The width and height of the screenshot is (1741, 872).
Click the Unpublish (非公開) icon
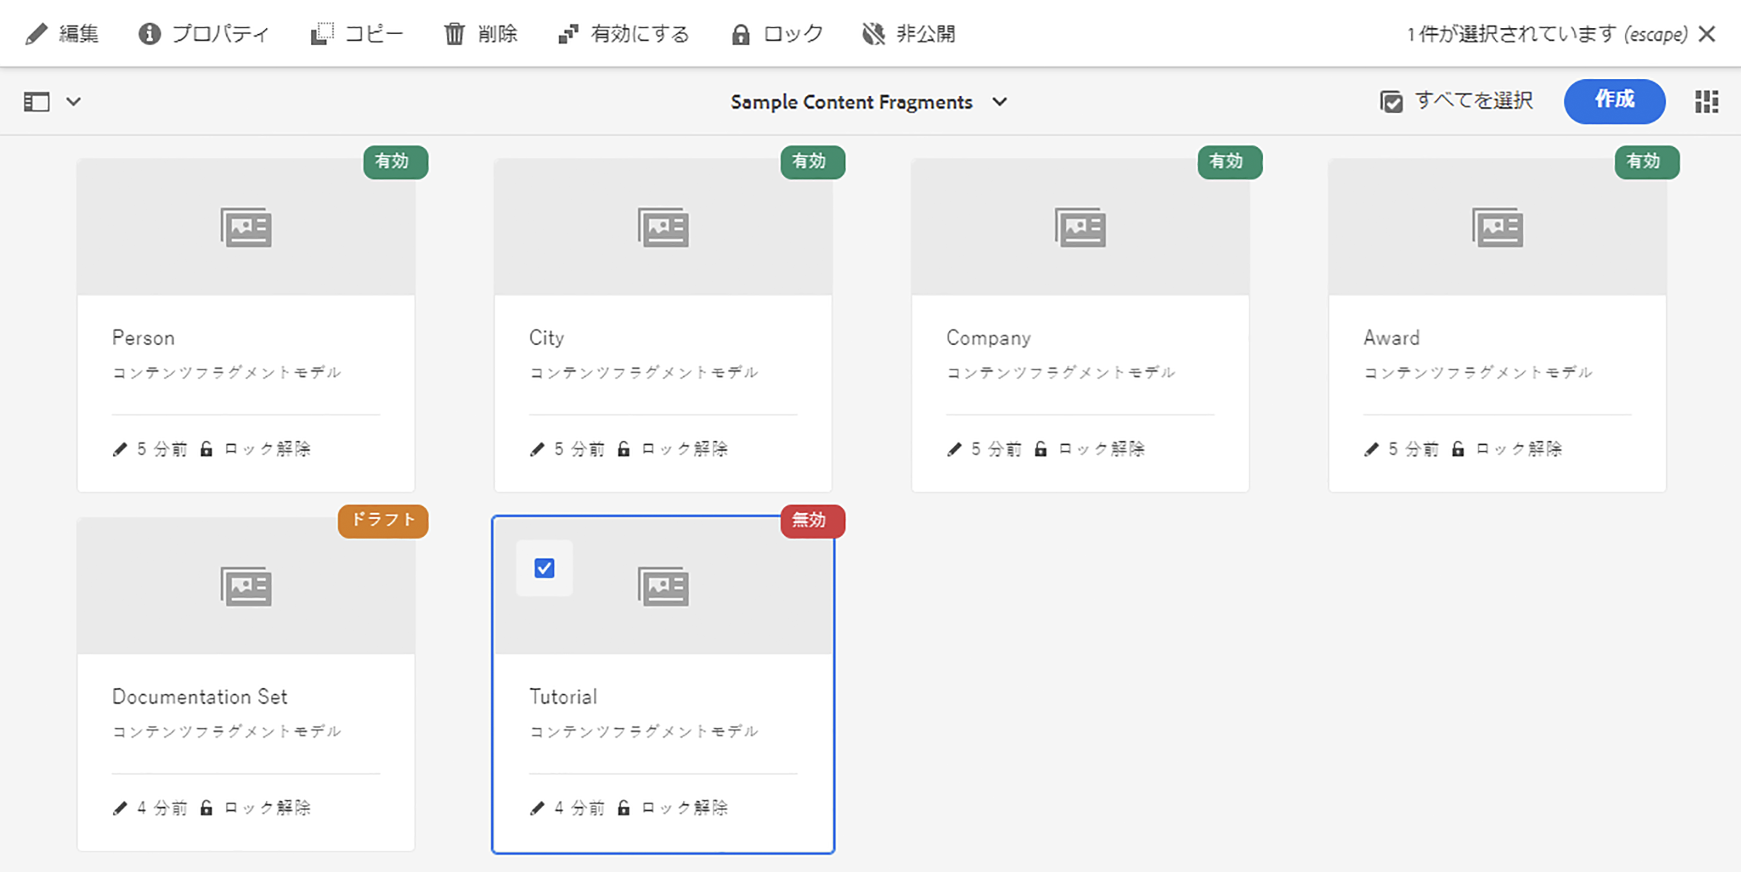(873, 34)
